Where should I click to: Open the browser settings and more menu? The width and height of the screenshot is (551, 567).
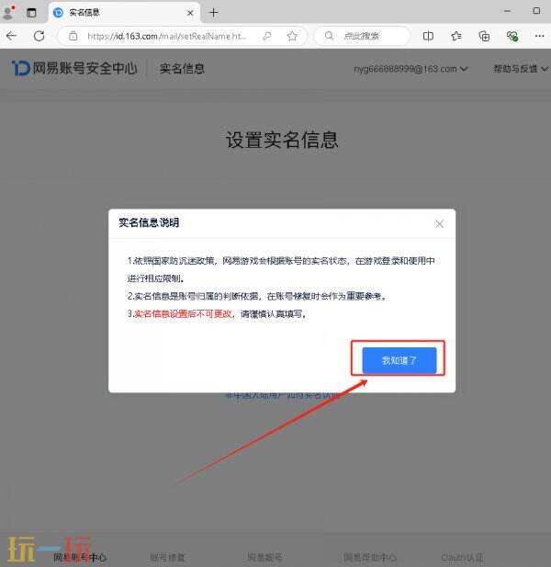(539, 36)
